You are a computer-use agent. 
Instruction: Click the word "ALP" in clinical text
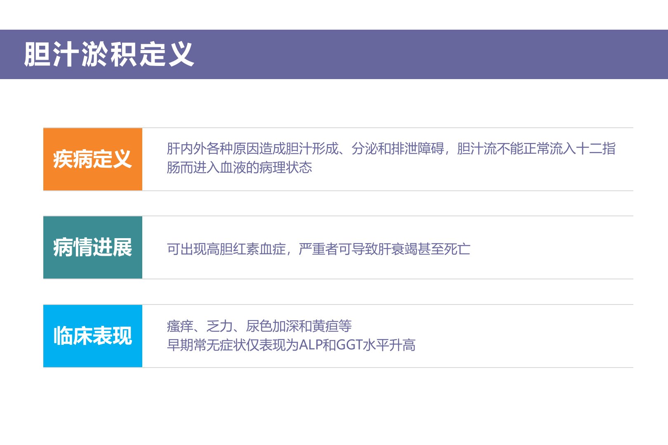[x=310, y=345]
